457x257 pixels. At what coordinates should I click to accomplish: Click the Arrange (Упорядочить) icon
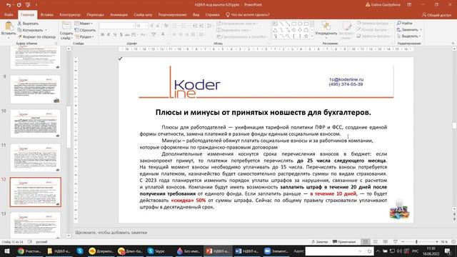tap(326, 26)
